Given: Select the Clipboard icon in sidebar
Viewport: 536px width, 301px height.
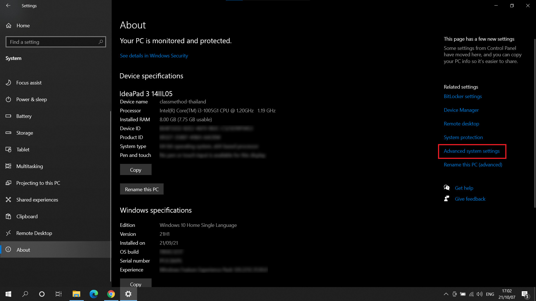Looking at the screenshot, I should pyautogui.click(x=8, y=216).
